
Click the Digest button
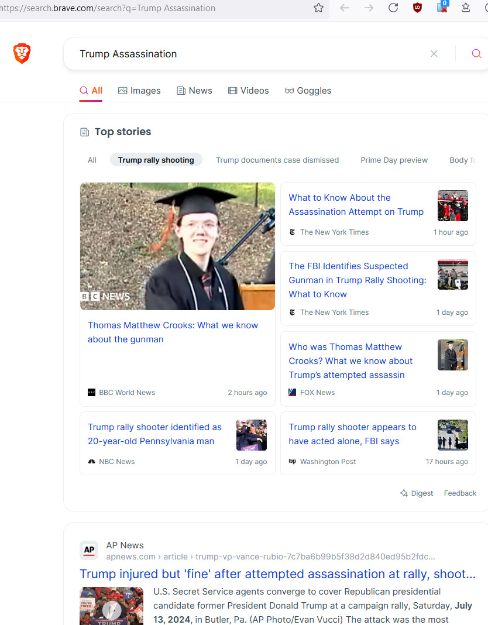(x=416, y=493)
